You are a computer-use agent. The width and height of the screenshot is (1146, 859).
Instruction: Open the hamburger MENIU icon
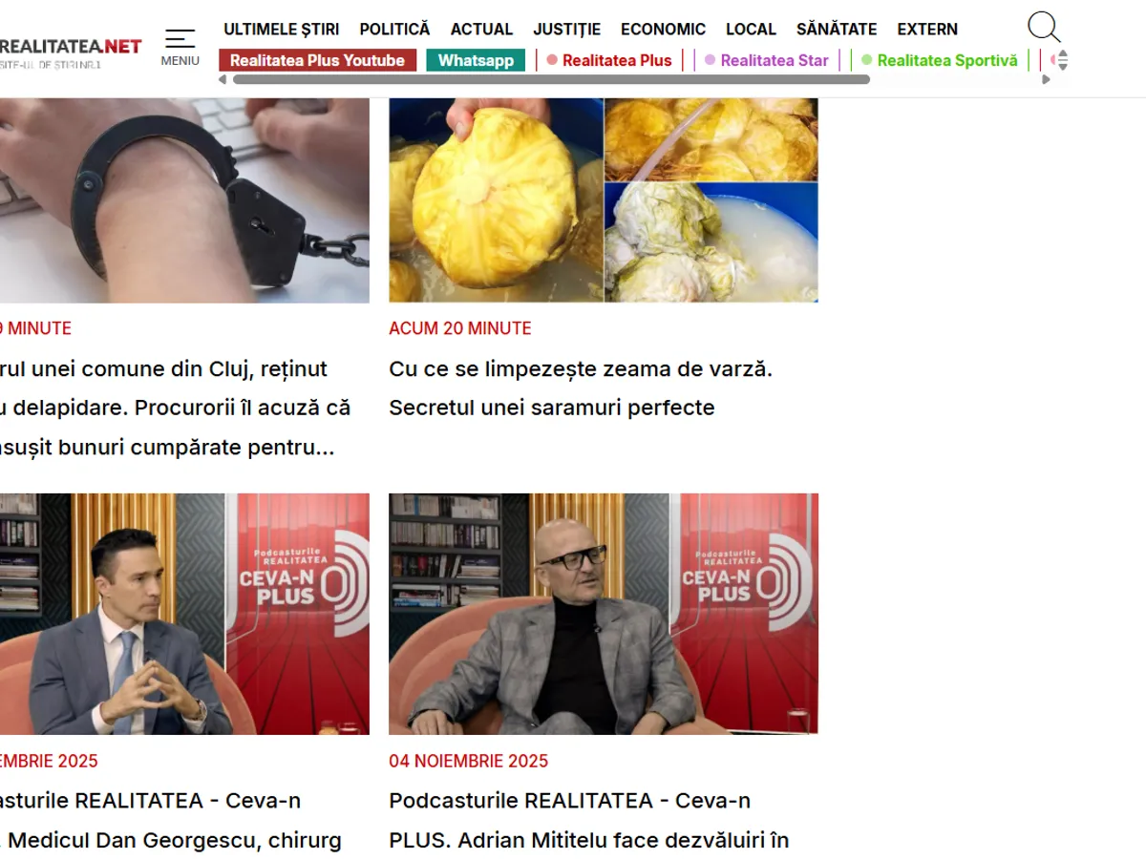click(x=180, y=47)
